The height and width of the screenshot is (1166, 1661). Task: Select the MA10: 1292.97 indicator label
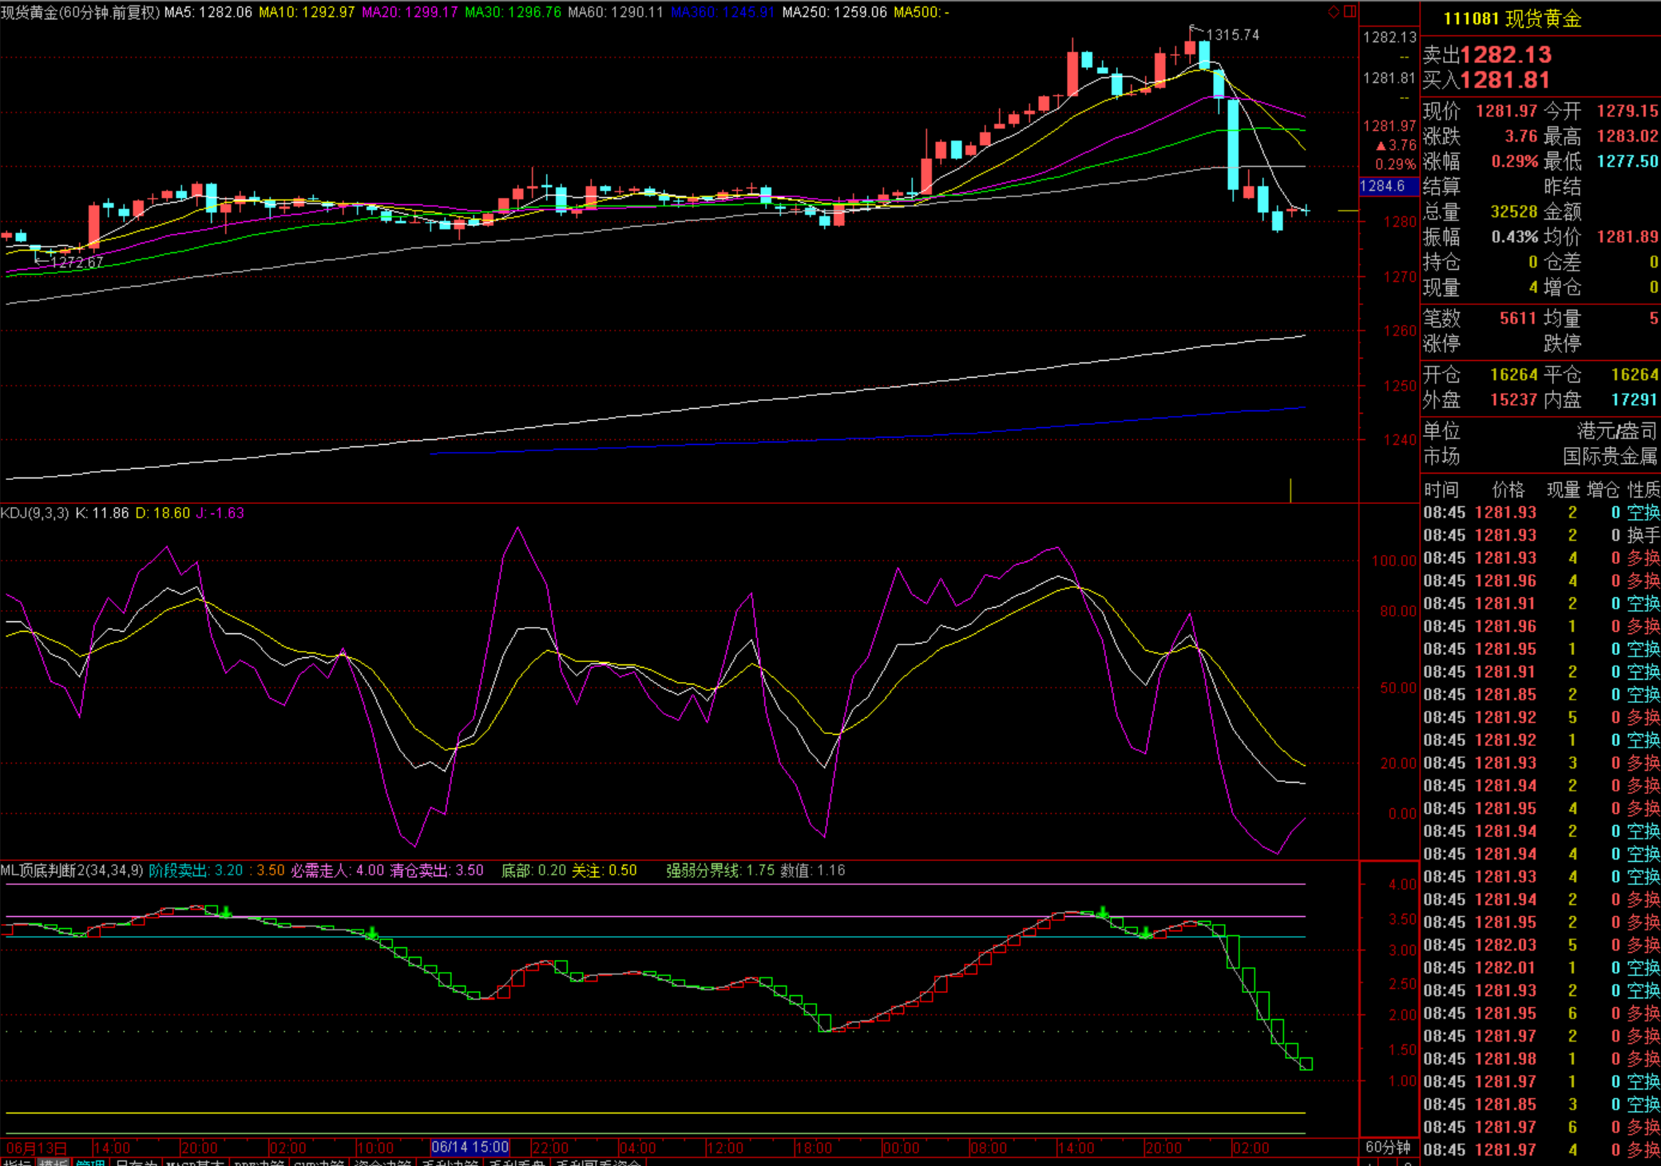click(x=307, y=12)
